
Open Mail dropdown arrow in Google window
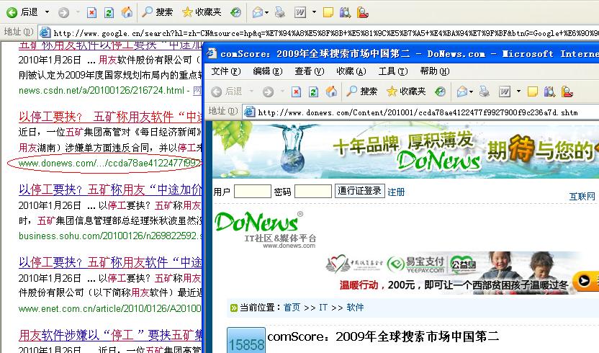(266, 13)
